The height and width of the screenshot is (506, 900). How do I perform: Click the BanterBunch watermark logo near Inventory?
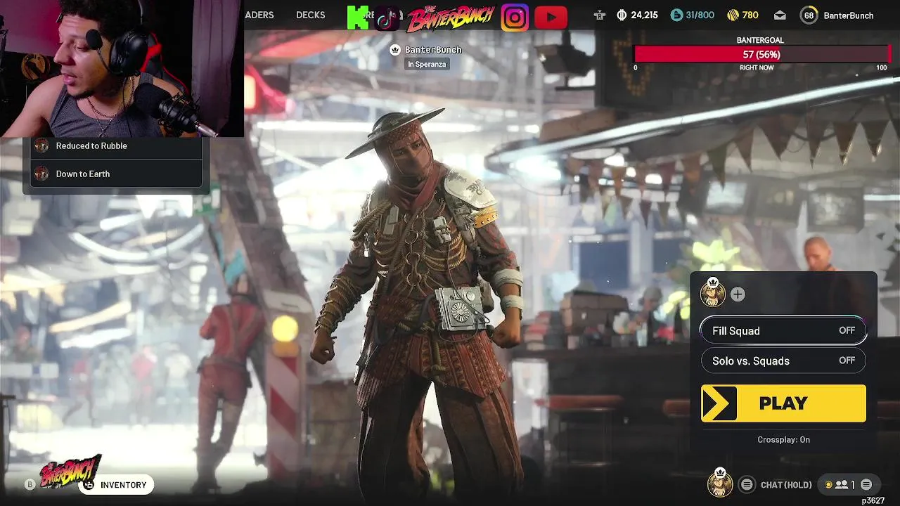[70, 471]
